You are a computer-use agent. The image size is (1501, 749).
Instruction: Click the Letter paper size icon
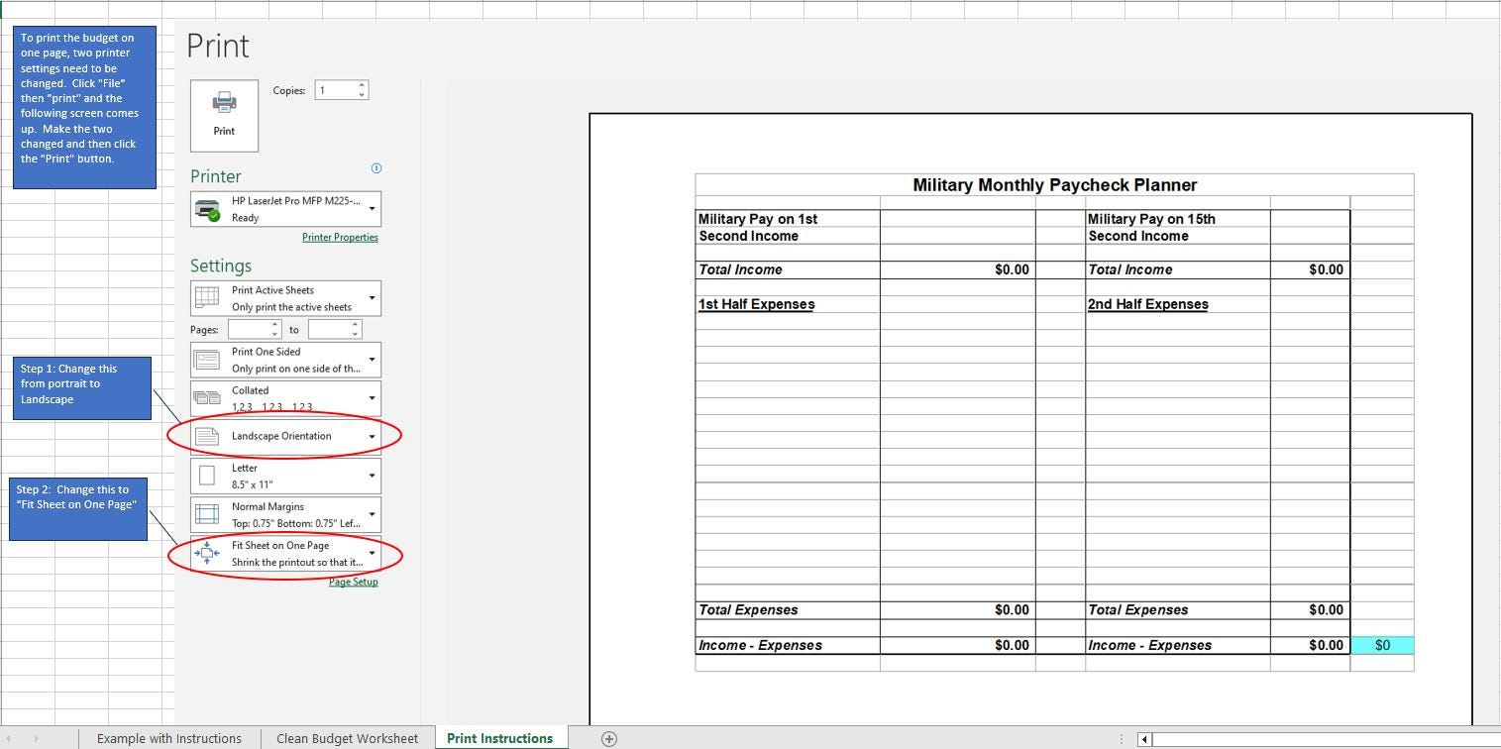click(206, 475)
